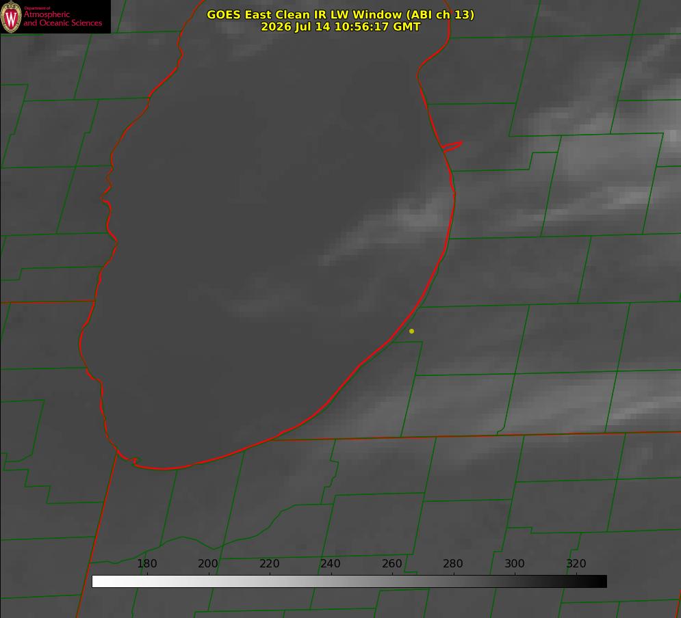681x618 pixels.
Task: Click the 'GOES East Clean IR LW Window (ABI ch 13)' title
Action: pos(341,14)
